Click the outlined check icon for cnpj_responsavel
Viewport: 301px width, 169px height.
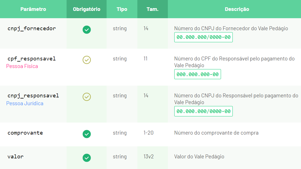(x=86, y=97)
